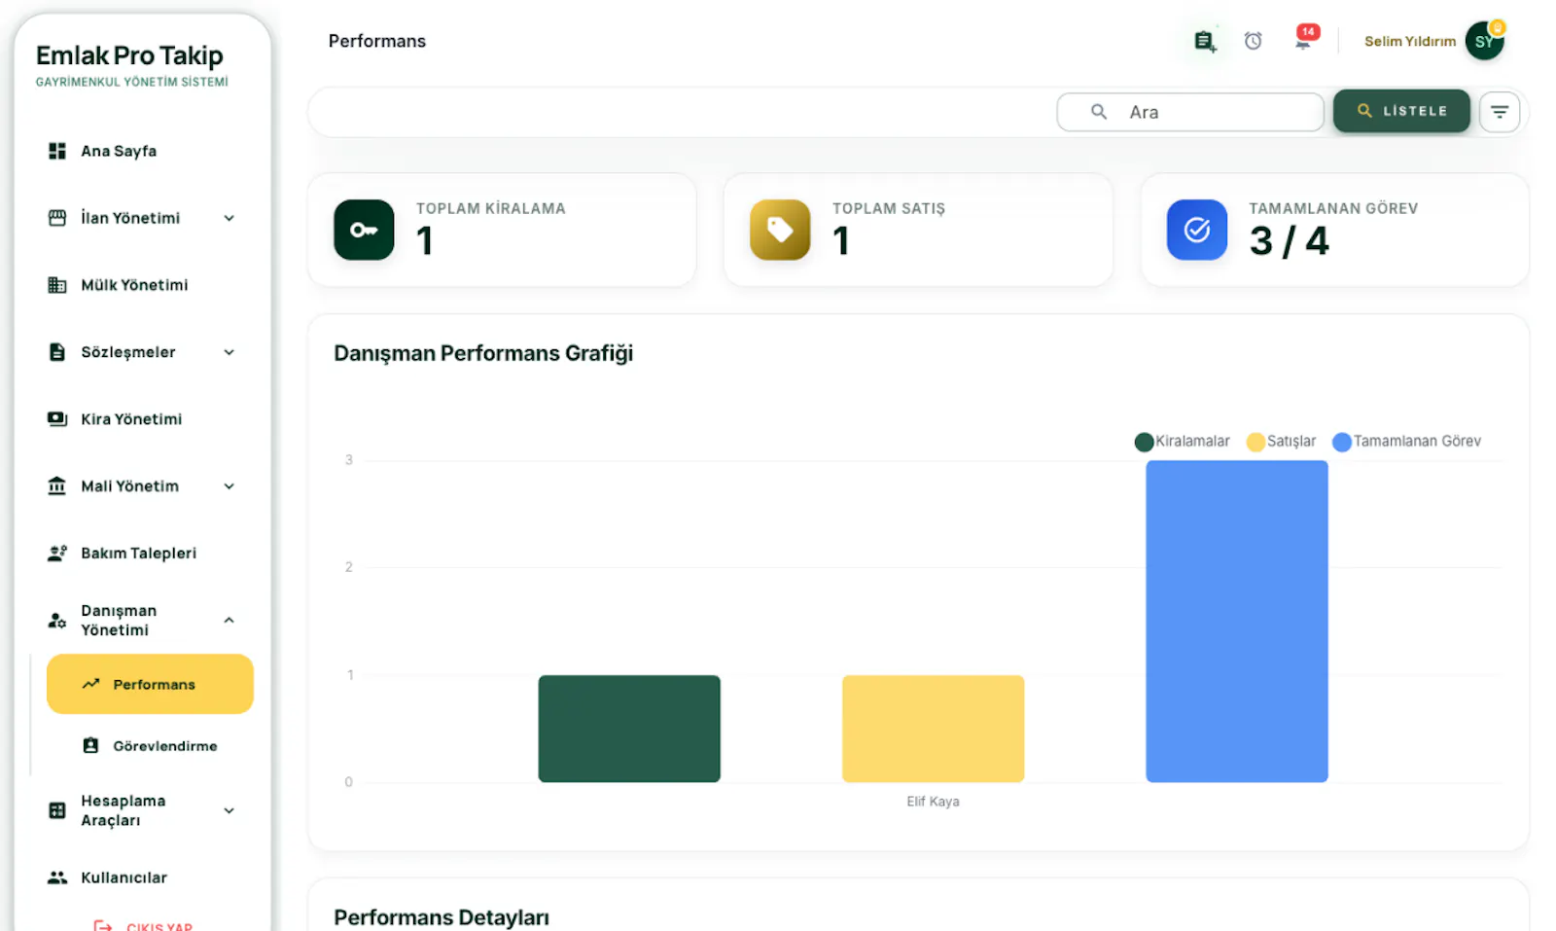Click the Sözleşmeler document icon
This screenshot has width=1556, height=931.
pos(57,352)
